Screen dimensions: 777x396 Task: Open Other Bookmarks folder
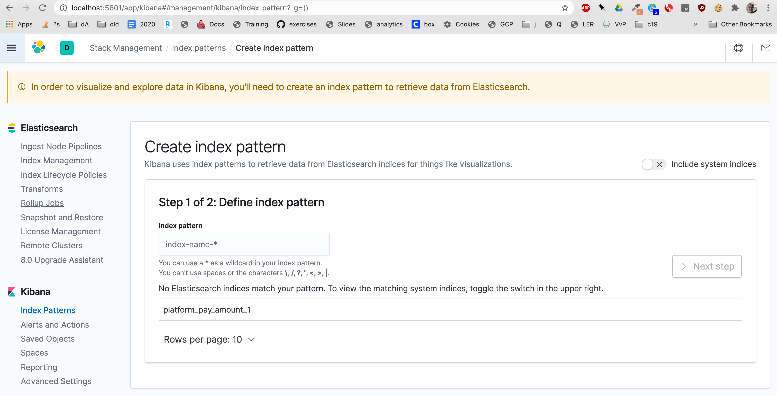740,24
